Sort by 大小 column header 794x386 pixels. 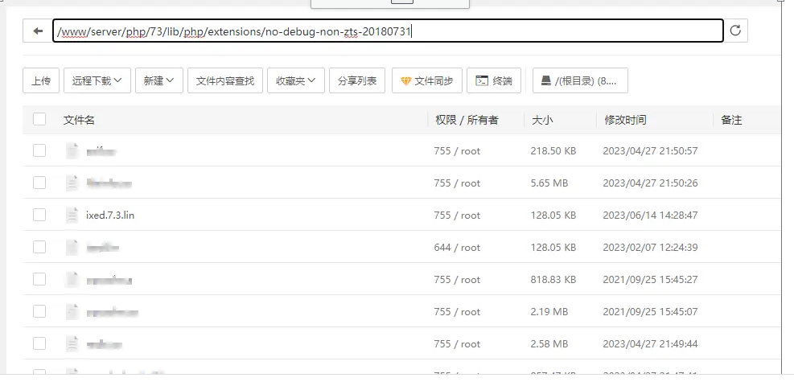[542, 120]
